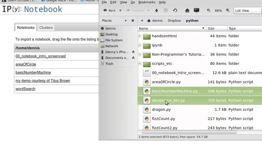
Task: Open the Go menu
Action: (133, 2)
